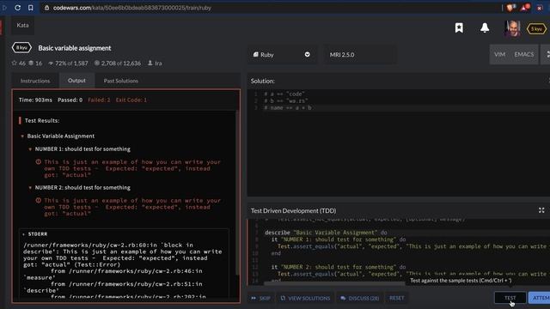Click the 8 kyu badge beside kata title
Screen dimensions: 550x309
click(21, 48)
